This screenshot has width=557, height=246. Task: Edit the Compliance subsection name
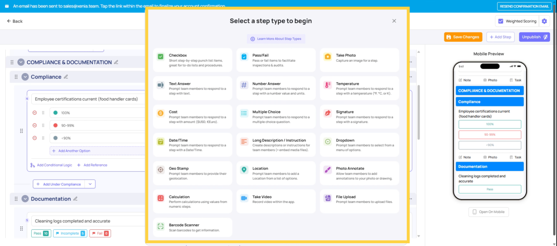coord(66,77)
